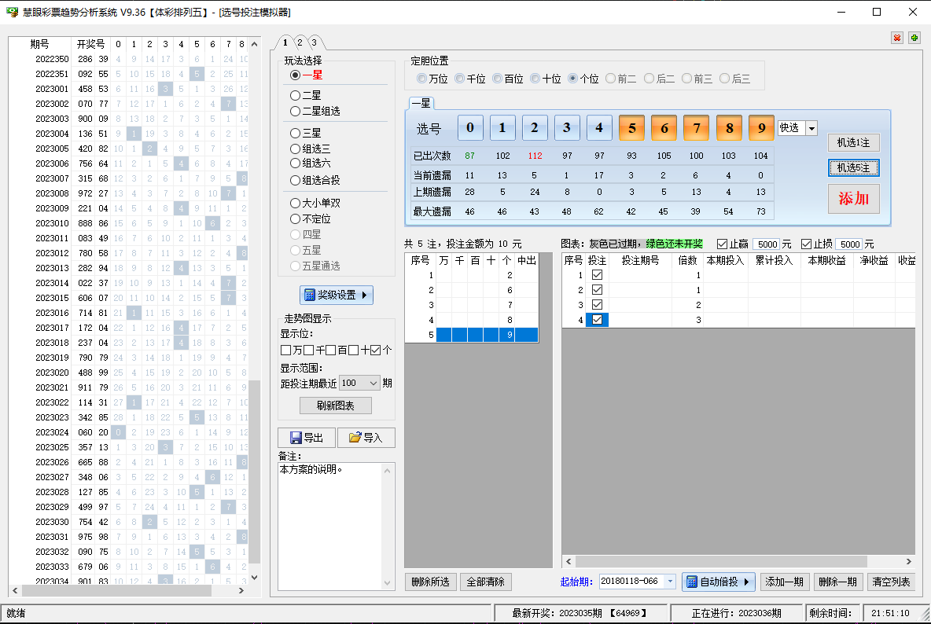Select 不定位 play type

[311, 219]
